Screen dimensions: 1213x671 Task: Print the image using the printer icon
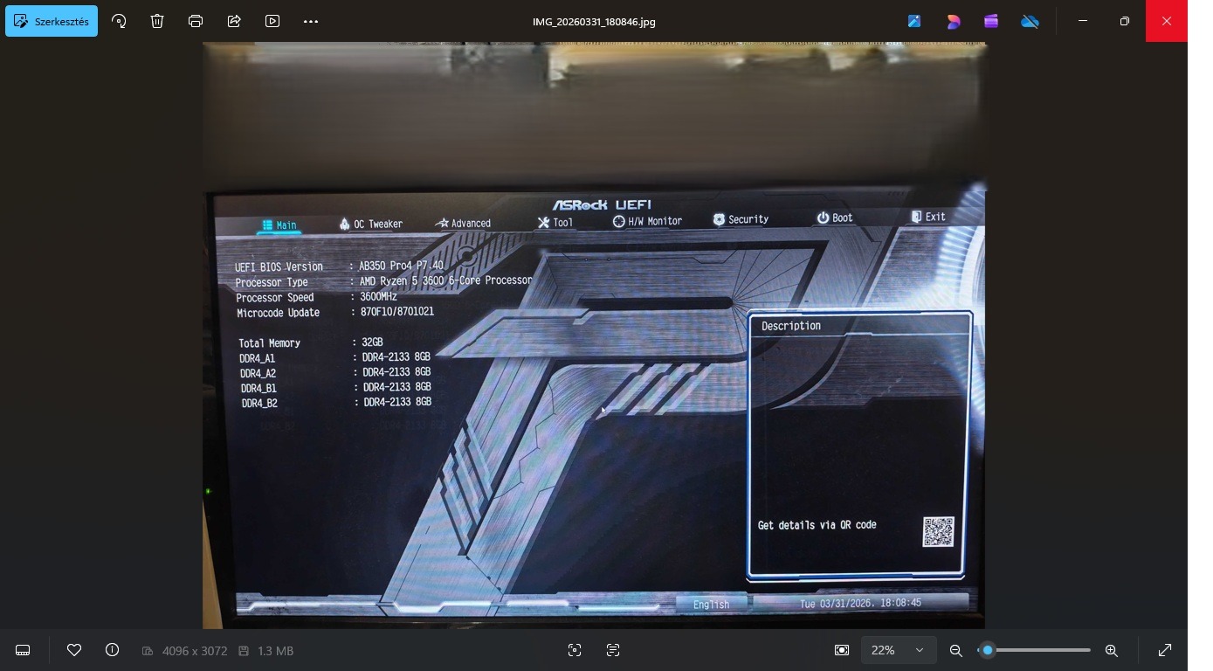196,21
